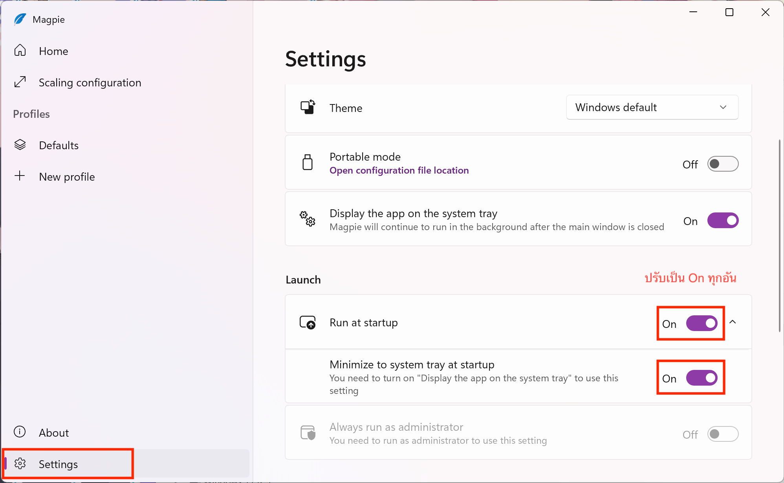This screenshot has width=784, height=483.
Task: Go to the About page
Action: click(54, 433)
